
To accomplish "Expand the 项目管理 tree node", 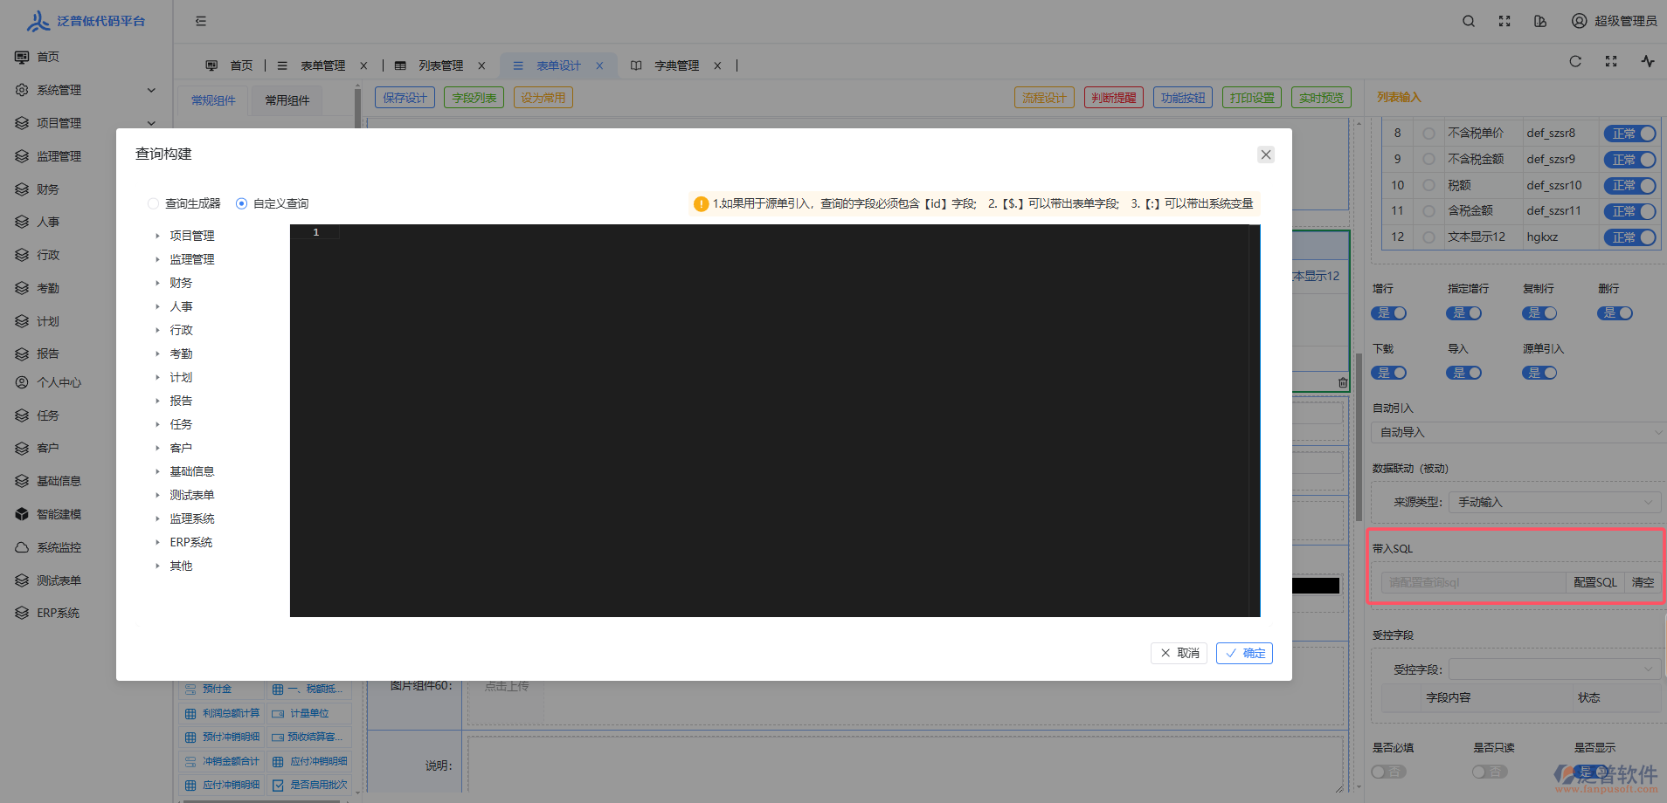I will click(158, 236).
